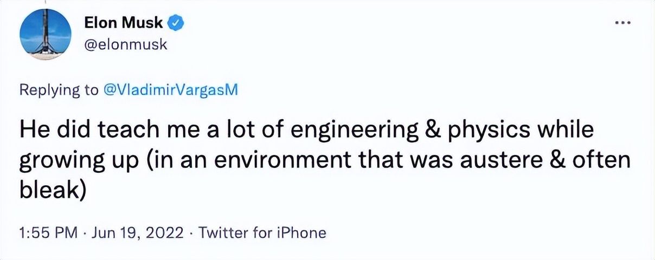
Task: Click the blue verified checkmark badge
Action: tap(177, 23)
